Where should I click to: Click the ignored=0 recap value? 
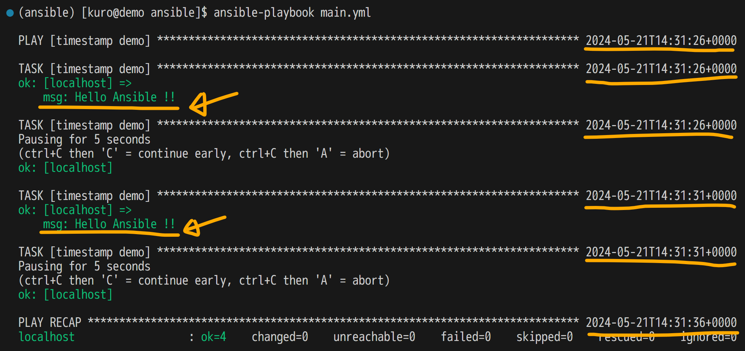708,338
